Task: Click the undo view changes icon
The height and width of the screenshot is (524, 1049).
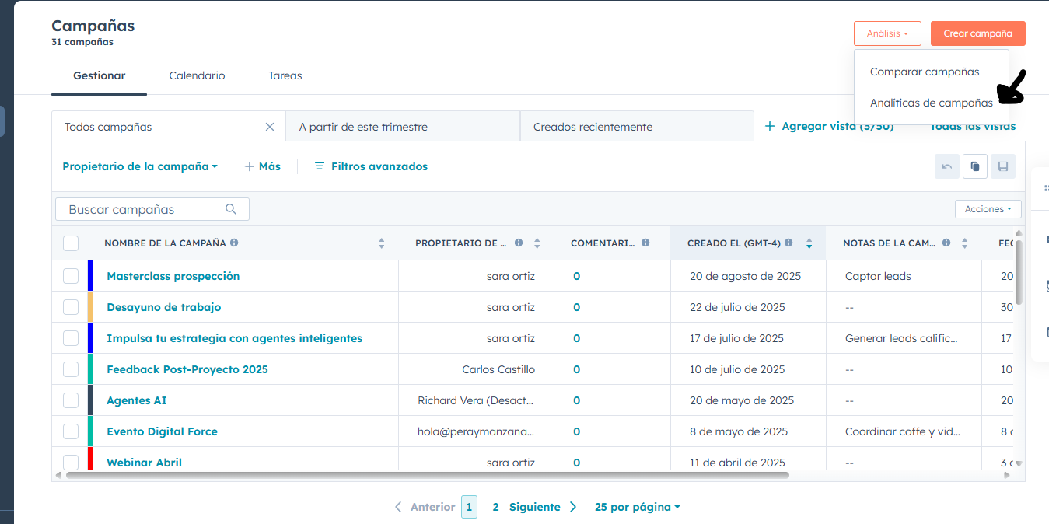Action: pos(946,166)
